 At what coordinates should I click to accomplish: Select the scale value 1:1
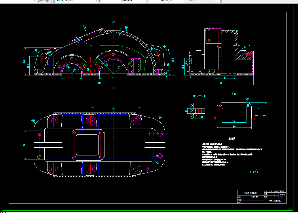(271, 191)
